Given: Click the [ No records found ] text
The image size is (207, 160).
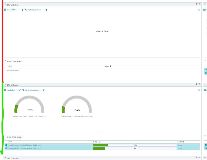Looking at the screenshot, I should [x=13, y=70].
